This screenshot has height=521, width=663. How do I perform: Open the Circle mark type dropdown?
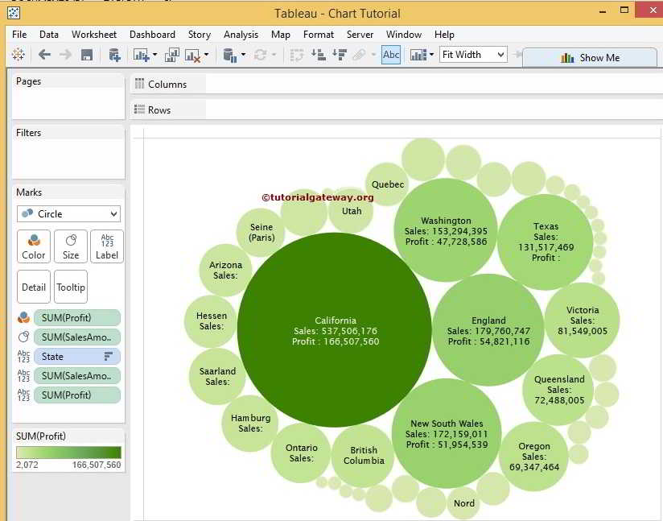(x=68, y=213)
